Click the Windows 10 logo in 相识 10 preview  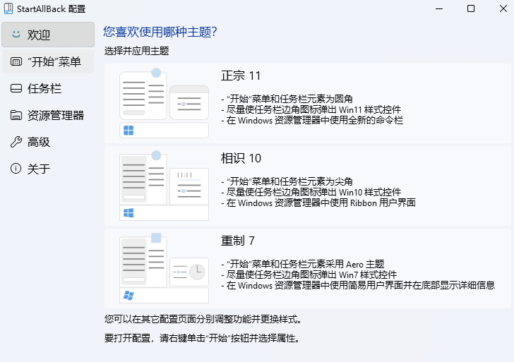(128, 213)
